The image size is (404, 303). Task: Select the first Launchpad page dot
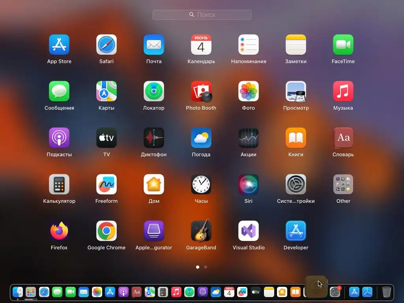[198, 267]
